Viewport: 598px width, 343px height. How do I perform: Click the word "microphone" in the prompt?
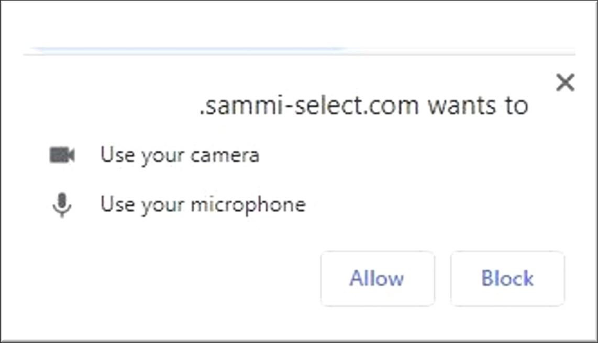pos(248,204)
